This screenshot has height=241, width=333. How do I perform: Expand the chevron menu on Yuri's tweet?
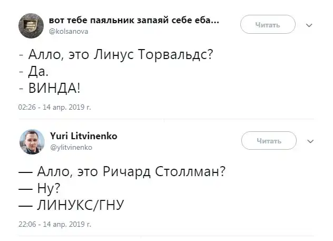[310, 141]
